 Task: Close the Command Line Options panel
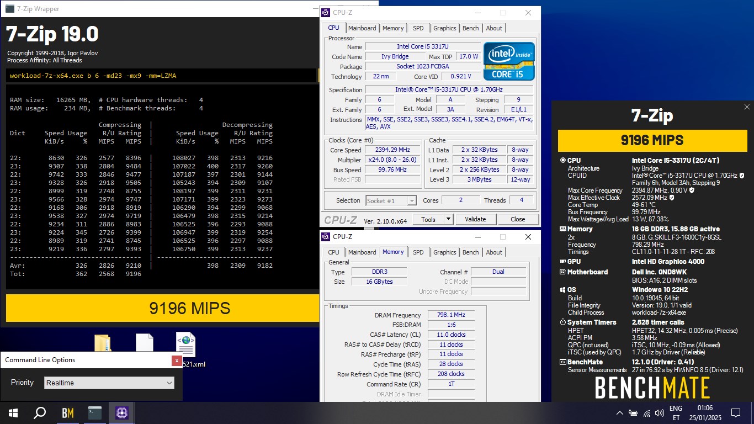(177, 361)
